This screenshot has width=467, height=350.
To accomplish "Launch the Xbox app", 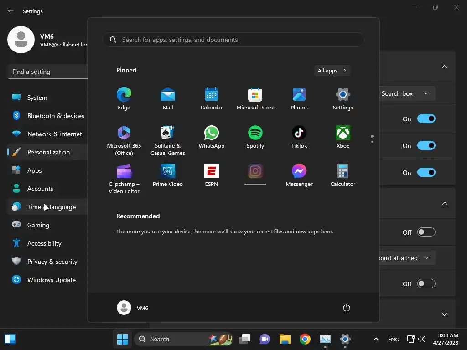I will 343,137.
